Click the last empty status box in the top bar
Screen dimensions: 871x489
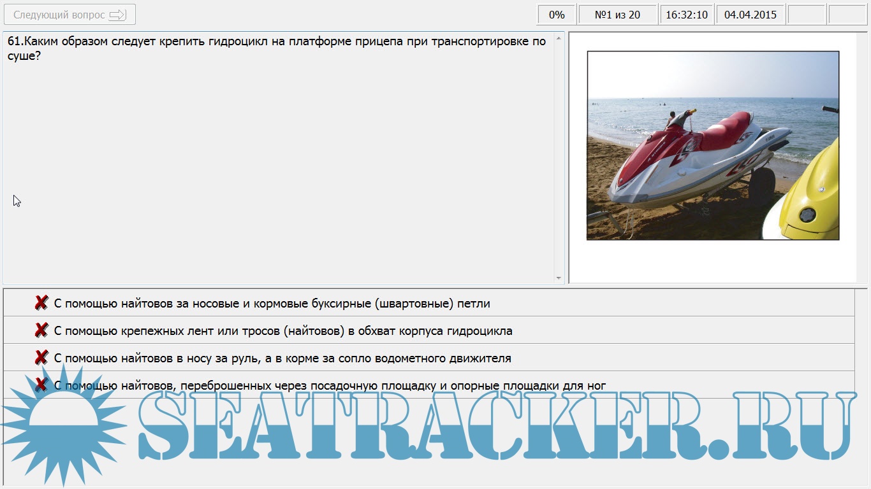847,15
